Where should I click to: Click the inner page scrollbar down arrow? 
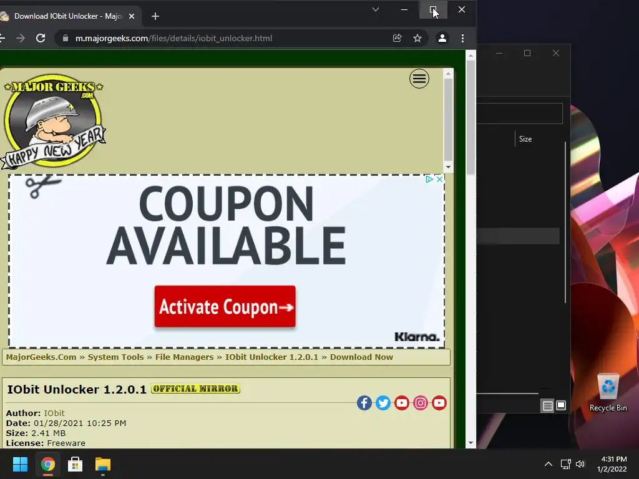point(448,167)
